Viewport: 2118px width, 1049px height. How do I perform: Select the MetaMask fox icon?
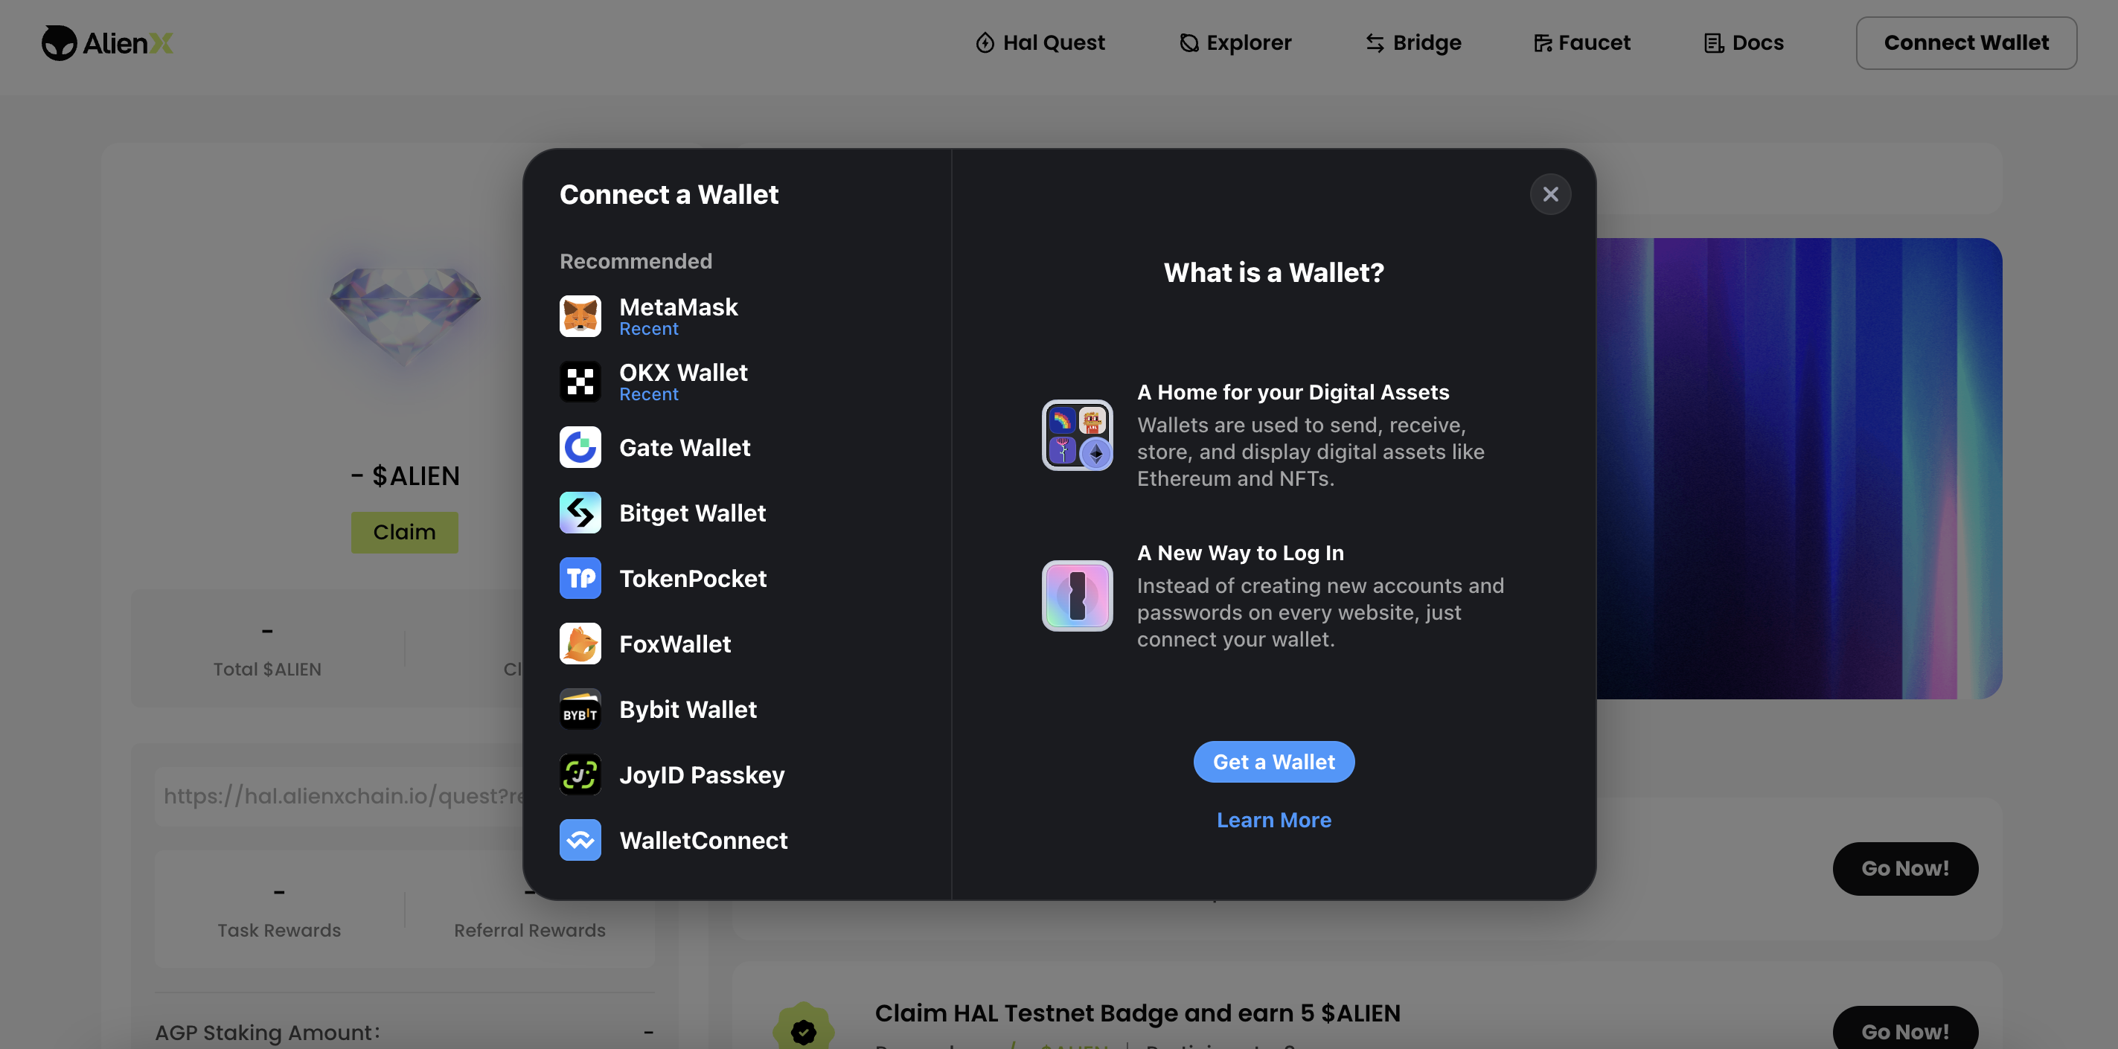pos(580,316)
